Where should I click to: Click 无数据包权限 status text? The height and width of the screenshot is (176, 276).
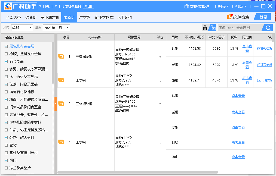72,6
